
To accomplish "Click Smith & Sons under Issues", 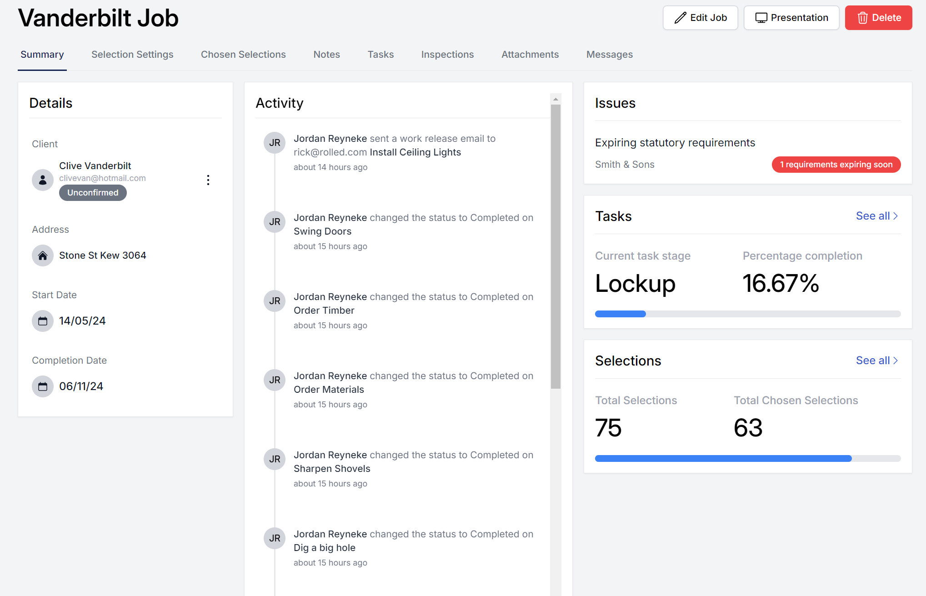I will [625, 164].
